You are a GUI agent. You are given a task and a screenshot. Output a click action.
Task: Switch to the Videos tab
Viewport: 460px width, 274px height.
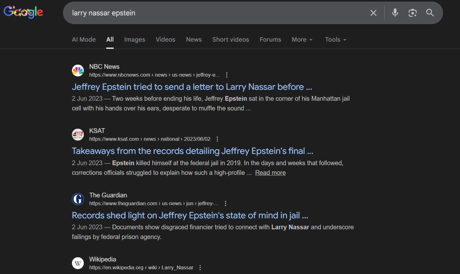click(165, 39)
